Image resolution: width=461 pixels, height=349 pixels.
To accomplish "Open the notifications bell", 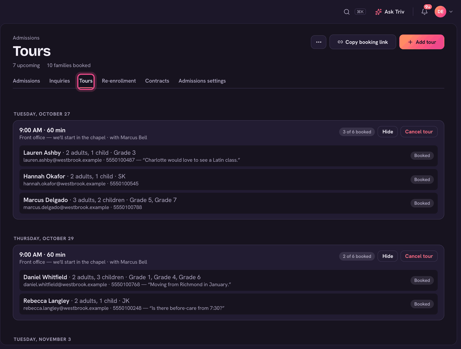I will pyautogui.click(x=425, y=12).
